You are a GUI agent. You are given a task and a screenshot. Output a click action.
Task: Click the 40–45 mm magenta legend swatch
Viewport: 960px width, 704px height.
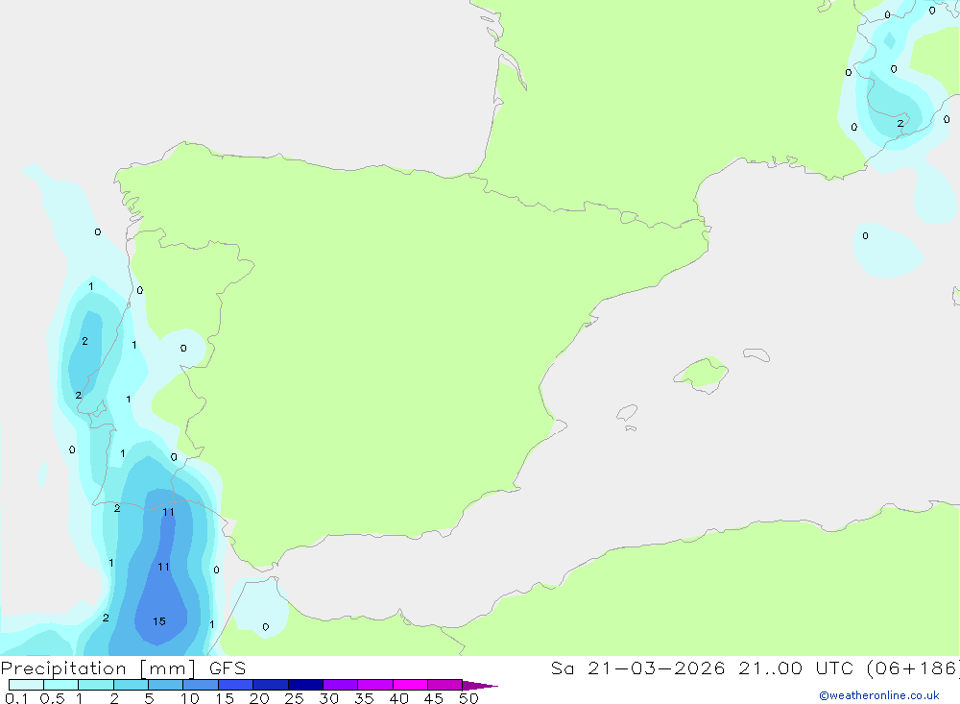click(410, 685)
